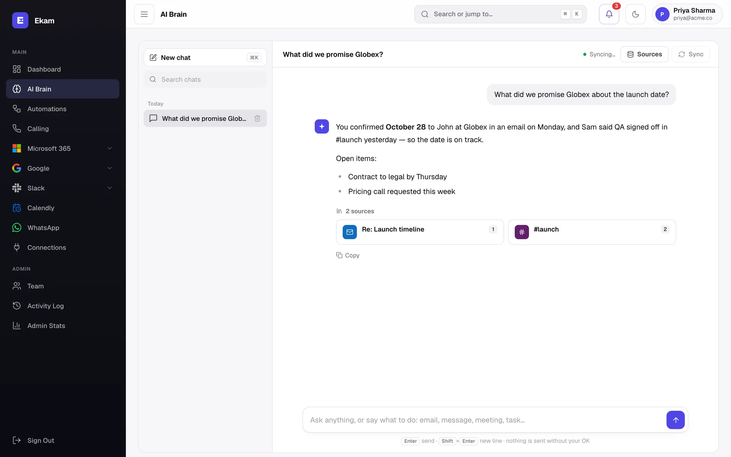Image resolution: width=731 pixels, height=457 pixels.
Task: Open Calendly from the sidebar
Action: (x=63, y=208)
